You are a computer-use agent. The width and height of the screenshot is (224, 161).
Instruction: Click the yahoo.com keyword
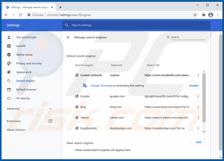117,118
